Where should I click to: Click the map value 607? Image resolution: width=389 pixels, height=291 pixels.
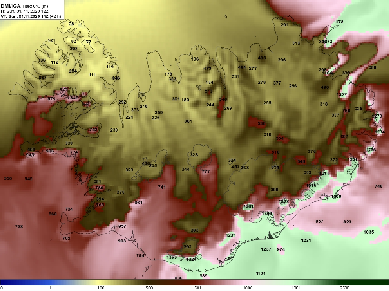[344, 137]
